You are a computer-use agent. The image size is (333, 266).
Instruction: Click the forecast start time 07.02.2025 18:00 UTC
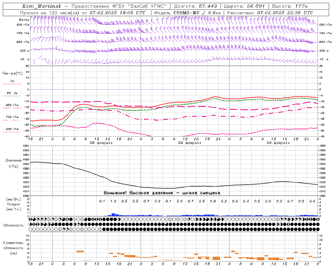pos(118,13)
